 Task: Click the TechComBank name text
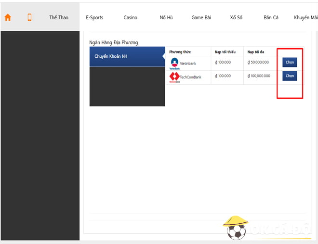(191, 77)
